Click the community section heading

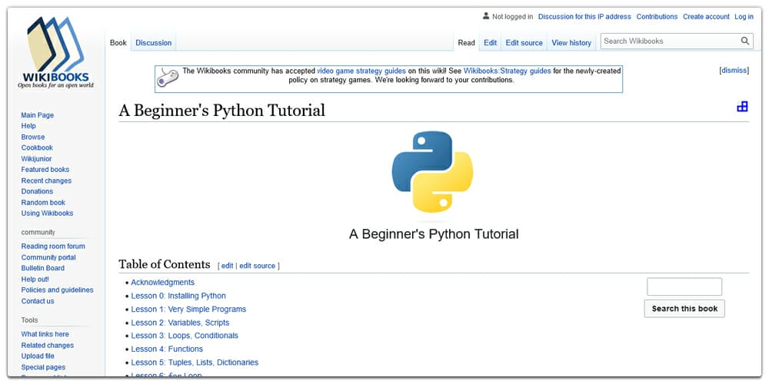tap(38, 232)
